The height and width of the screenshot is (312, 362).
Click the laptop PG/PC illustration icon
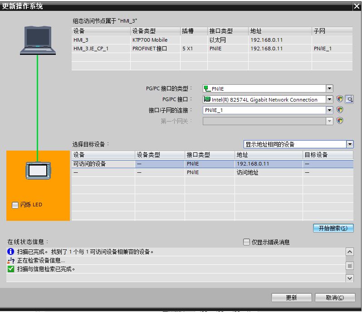coord(38,40)
